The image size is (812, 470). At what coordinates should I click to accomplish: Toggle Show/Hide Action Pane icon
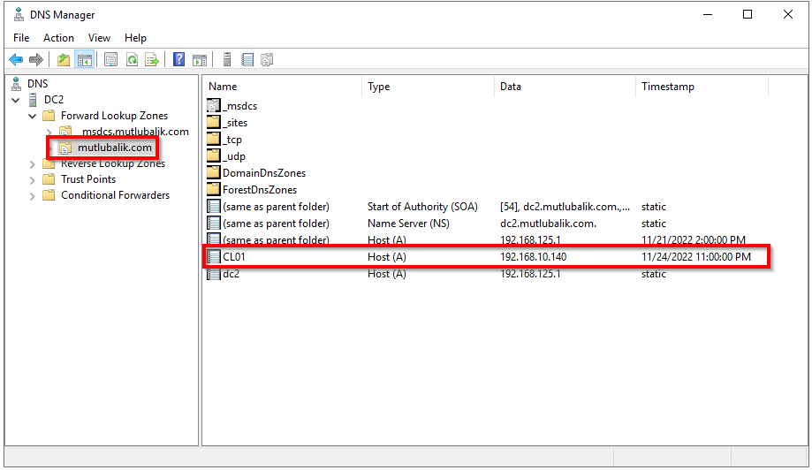click(200, 60)
